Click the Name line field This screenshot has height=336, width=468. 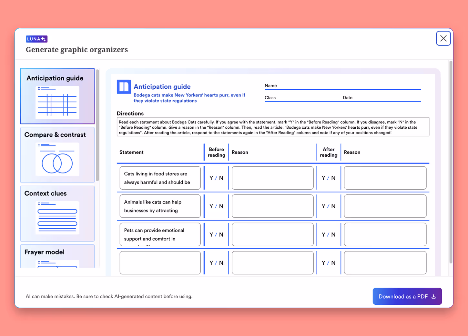tap(342, 86)
